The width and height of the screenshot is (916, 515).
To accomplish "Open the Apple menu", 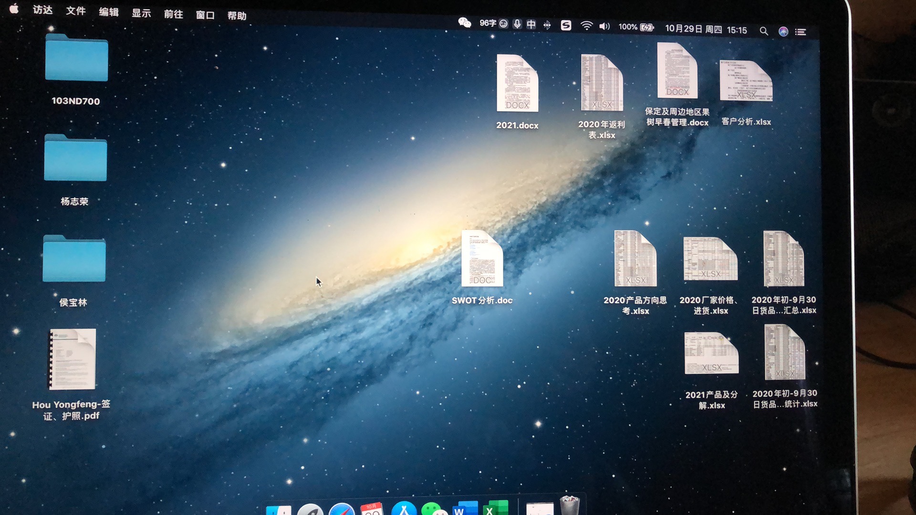I will [14, 8].
